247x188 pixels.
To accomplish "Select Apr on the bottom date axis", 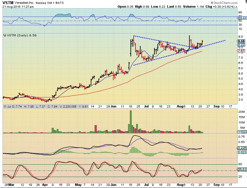I will click(x=45, y=185).
